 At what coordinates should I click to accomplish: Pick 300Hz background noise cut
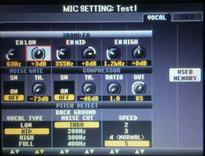point(76,137)
